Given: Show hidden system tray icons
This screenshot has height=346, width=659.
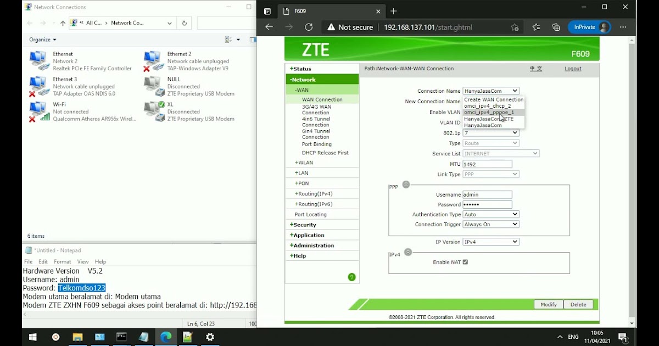Looking at the screenshot, I should pyautogui.click(x=560, y=337).
